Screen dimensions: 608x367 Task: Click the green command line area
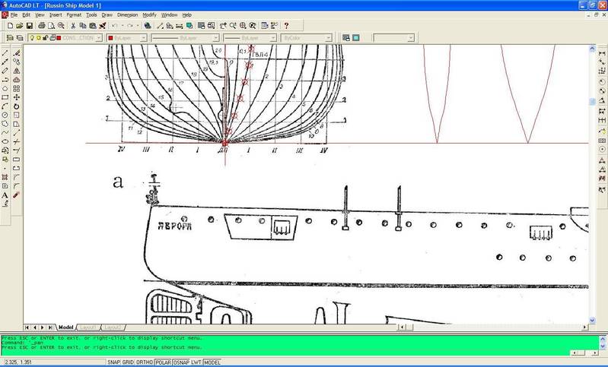click(x=304, y=344)
